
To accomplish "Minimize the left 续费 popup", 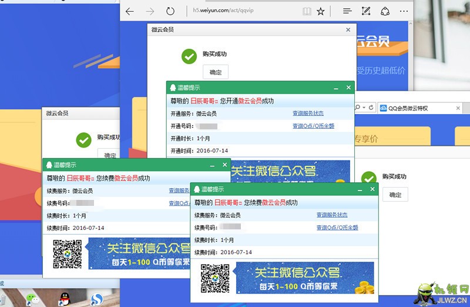I will coord(212,165).
